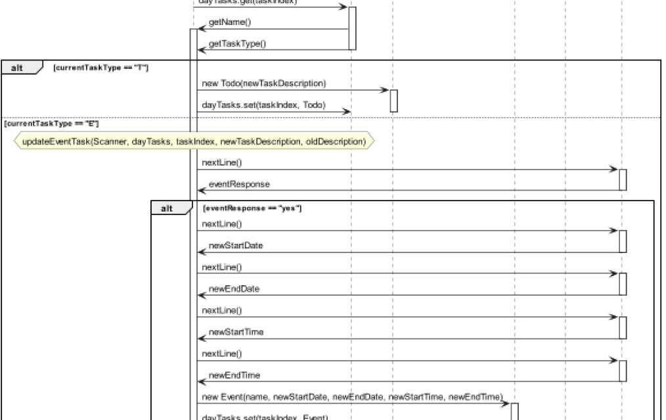Select the outer alt frame label
This screenshot has height=420, width=666.
pyautogui.click(x=22, y=68)
